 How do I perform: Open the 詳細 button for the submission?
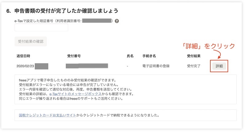[x=219, y=66]
